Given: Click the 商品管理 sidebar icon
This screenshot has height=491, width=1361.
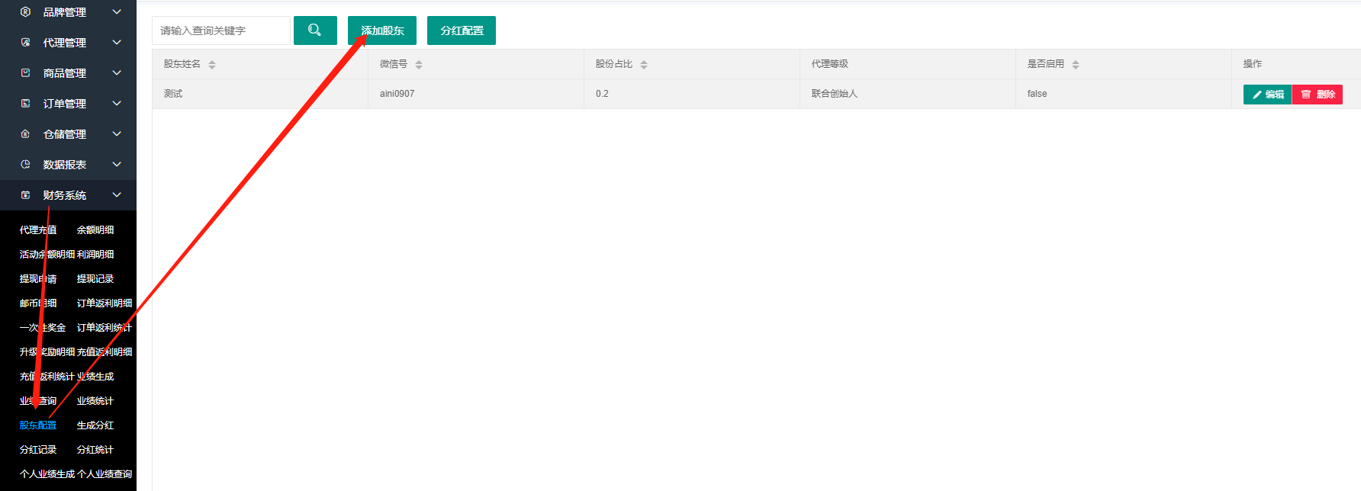Looking at the screenshot, I should [25, 73].
